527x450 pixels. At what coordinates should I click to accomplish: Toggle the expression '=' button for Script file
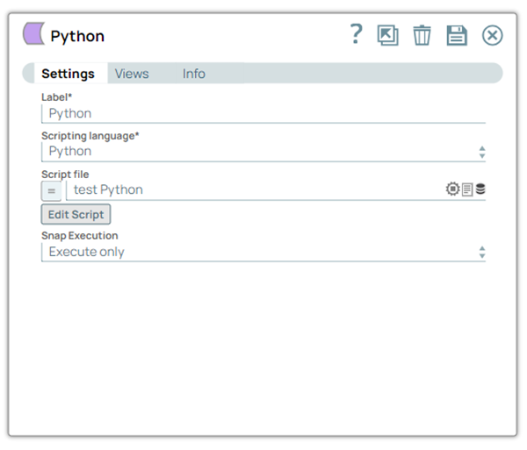(52, 190)
